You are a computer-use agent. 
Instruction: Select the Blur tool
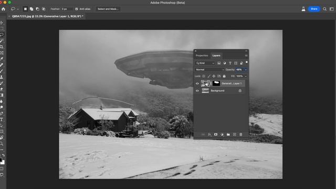(x=2, y=101)
